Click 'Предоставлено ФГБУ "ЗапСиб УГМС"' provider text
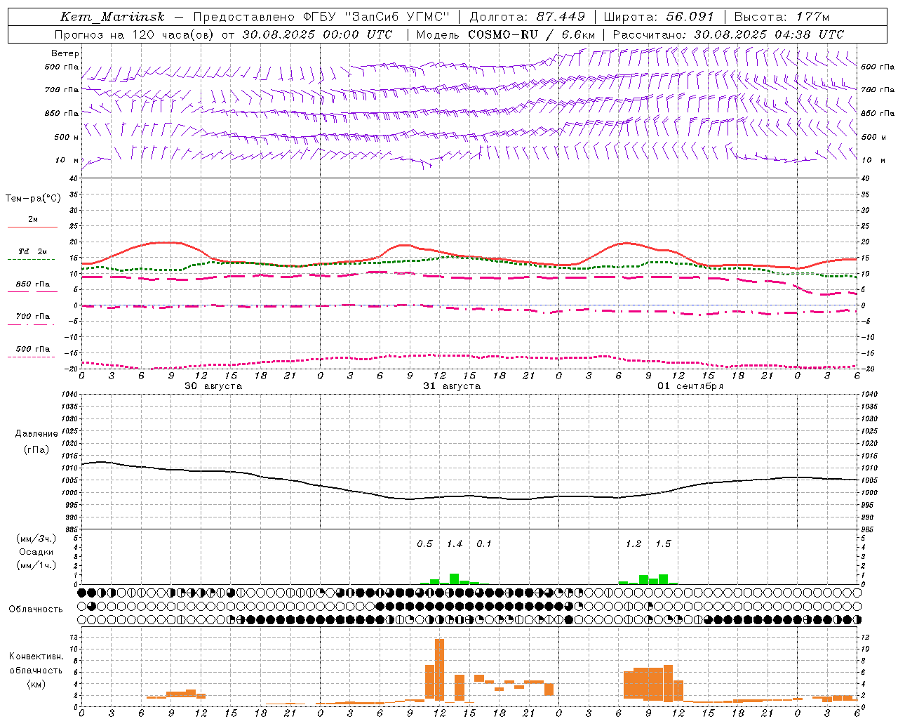The image size is (898, 719). click(x=321, y=17)
